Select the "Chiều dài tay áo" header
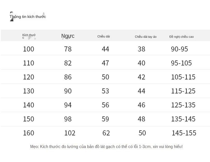 (146, 37)
